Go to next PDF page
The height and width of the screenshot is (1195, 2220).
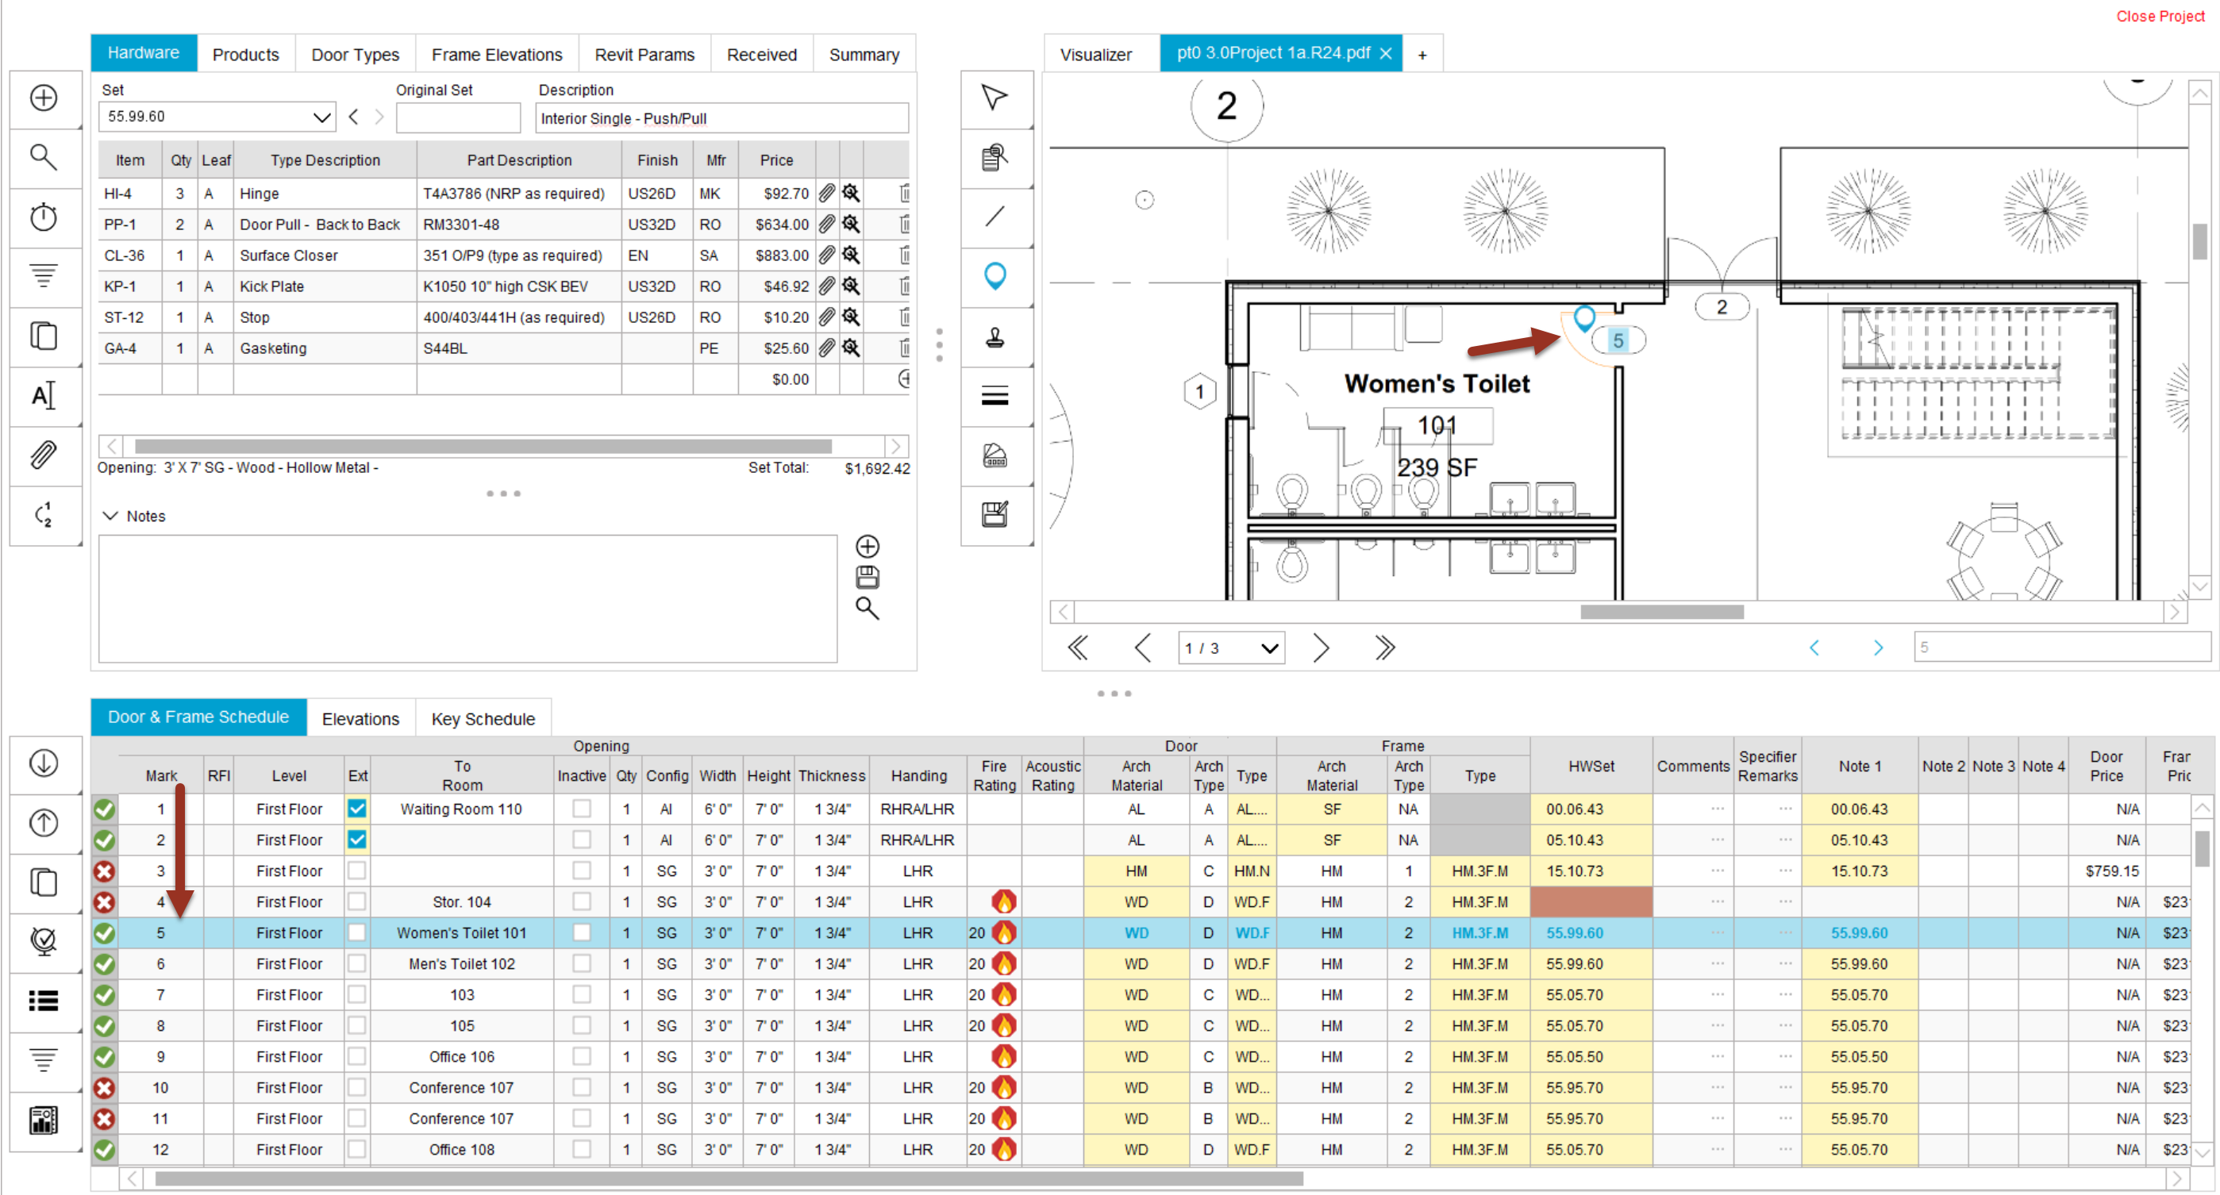tap(1320, 648)
